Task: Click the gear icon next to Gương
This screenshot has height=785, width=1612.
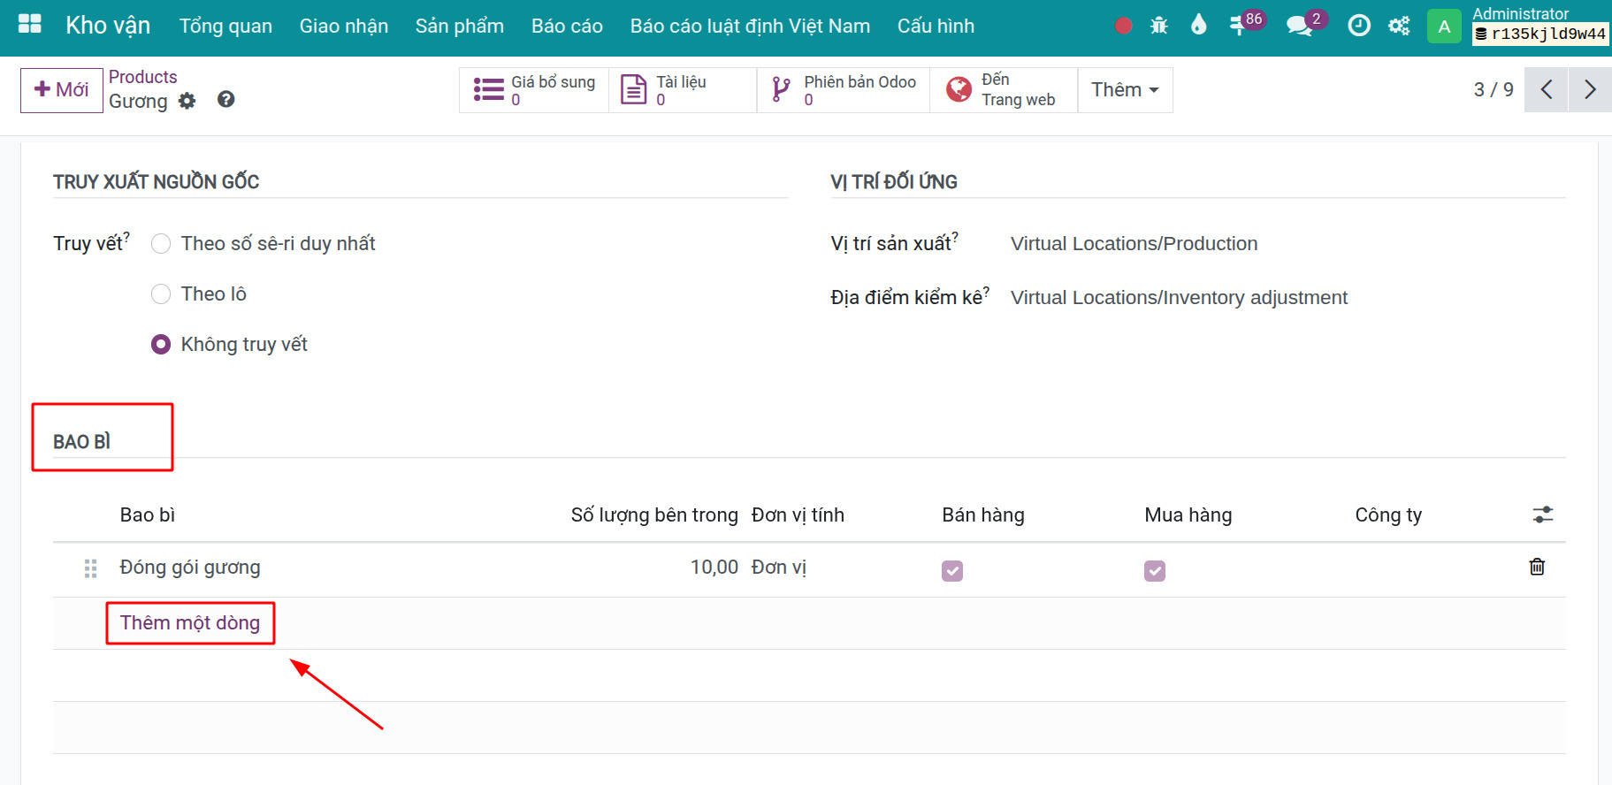Action: (x=187, y=101)
